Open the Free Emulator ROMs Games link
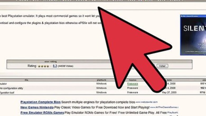This screenshot has height=116, width=206. (x=42, y=113)
